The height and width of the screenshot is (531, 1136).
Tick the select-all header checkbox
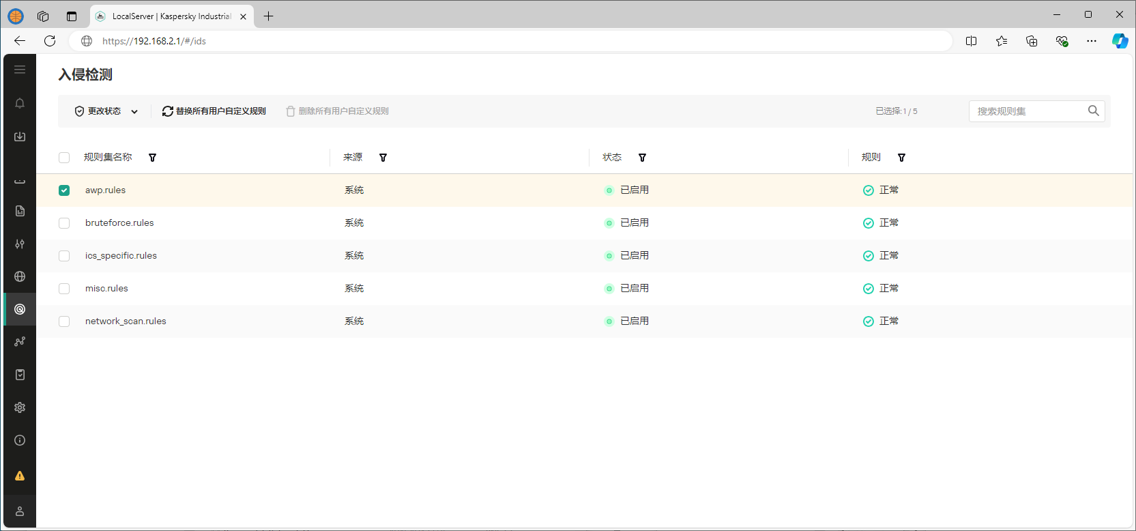[64, 158]
